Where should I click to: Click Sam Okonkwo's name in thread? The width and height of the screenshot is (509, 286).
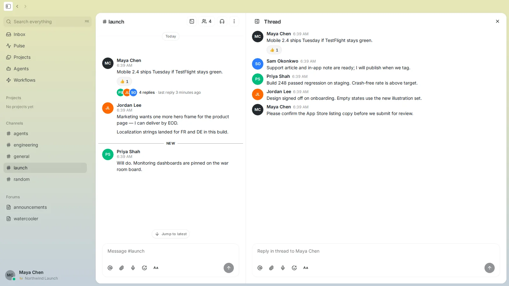coord(282,61)
